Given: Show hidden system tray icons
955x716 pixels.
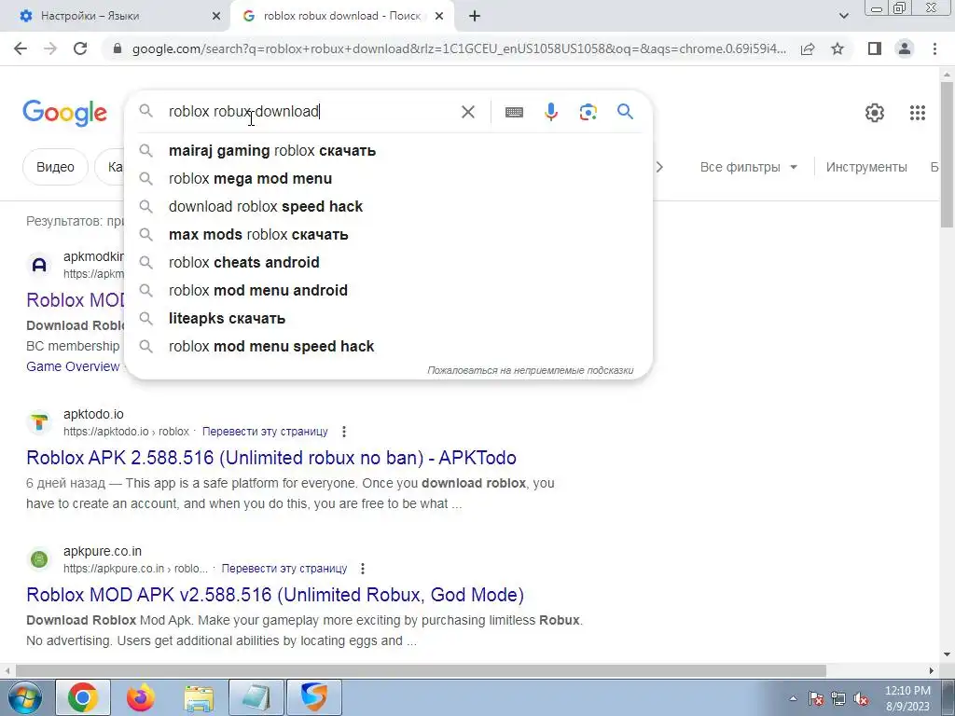Looking at the screenshot, I should pos(793,698).
